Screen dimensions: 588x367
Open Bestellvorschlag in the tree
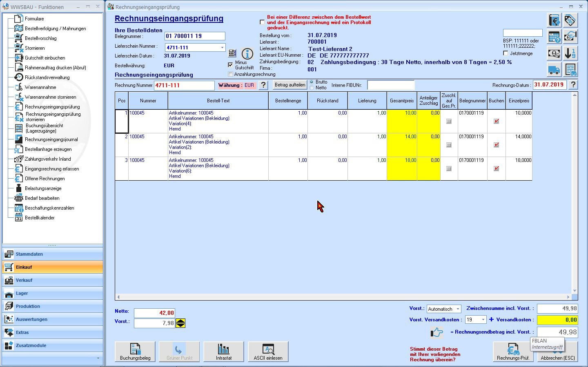click(x=40, y=38)
